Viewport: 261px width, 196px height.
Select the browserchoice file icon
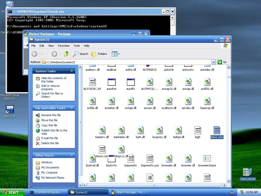pyautogui.click(x=207, y=158)
